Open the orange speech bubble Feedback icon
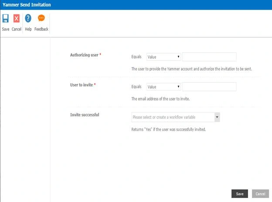272x202 pixels. [x=41, y=18]
